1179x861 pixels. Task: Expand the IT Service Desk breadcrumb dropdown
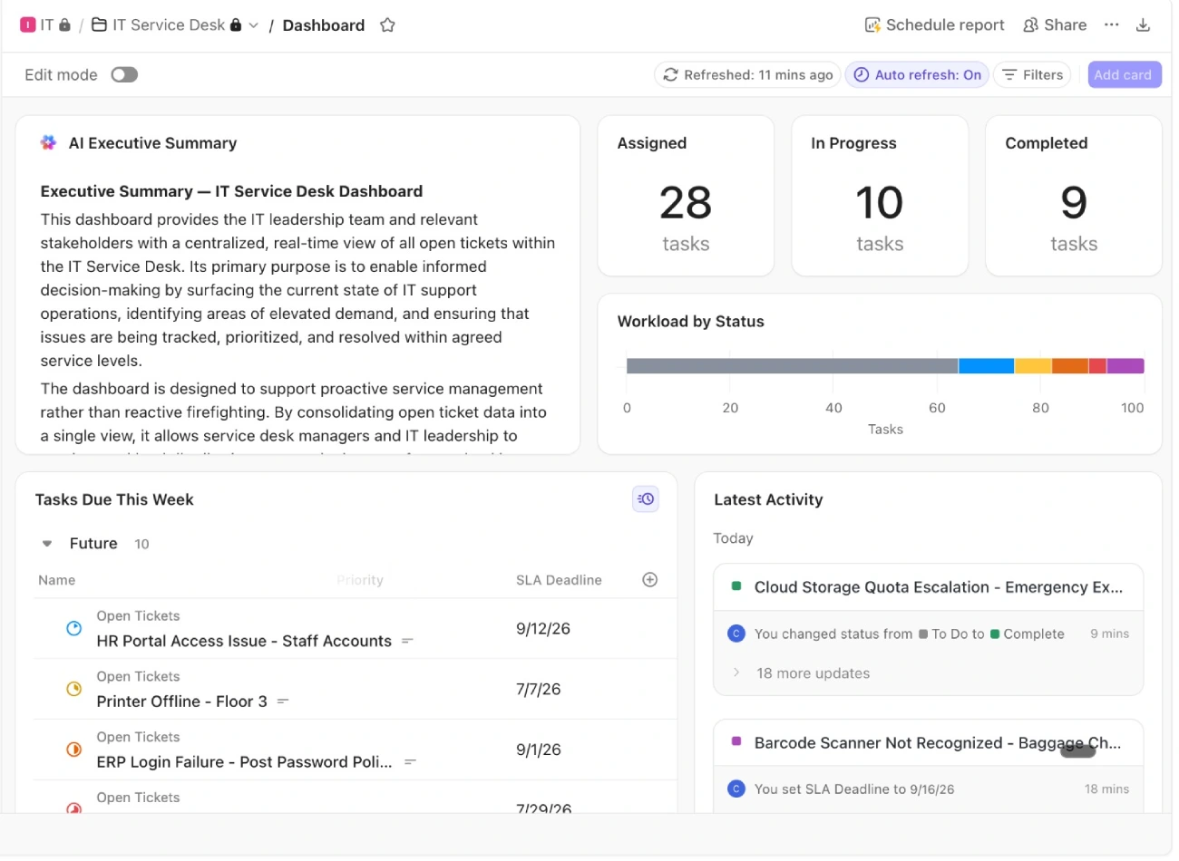[254, 25]
